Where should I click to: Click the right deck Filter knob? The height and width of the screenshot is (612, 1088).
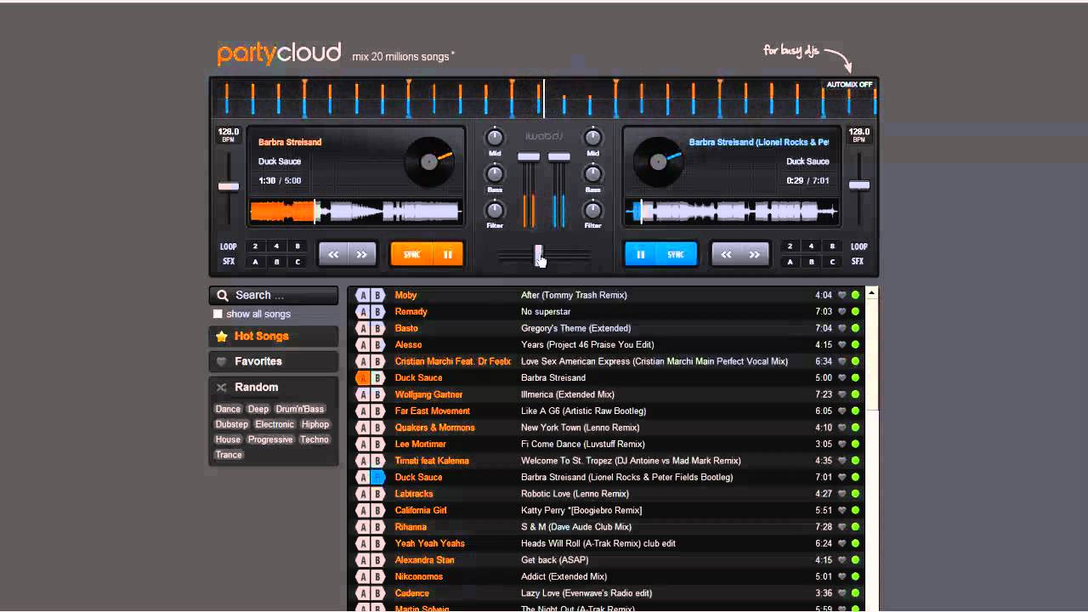593,210
